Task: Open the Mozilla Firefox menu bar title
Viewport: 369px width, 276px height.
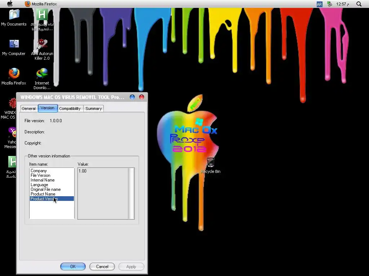Action: [x=44, y=4]
